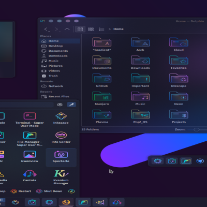Click Shut Down in launcher footer
The image size is (207, 207).
[x=49, y=191]
